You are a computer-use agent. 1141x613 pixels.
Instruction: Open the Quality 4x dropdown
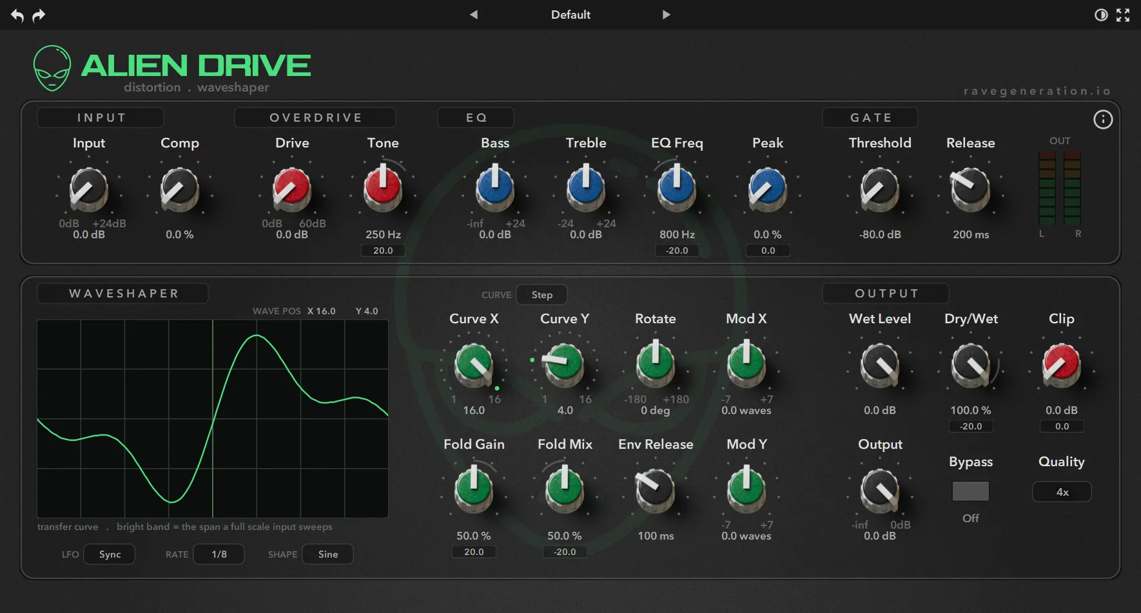tap(1062, 492)
